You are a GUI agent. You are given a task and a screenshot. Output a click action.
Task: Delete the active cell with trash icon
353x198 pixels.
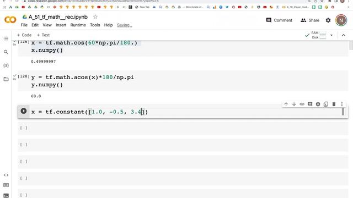point(334,104)
